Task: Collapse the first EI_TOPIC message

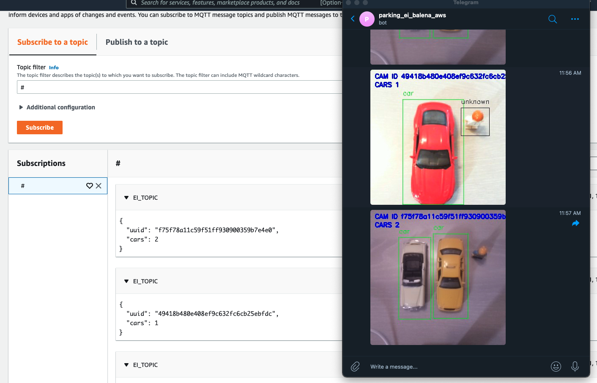Action: 126,197
